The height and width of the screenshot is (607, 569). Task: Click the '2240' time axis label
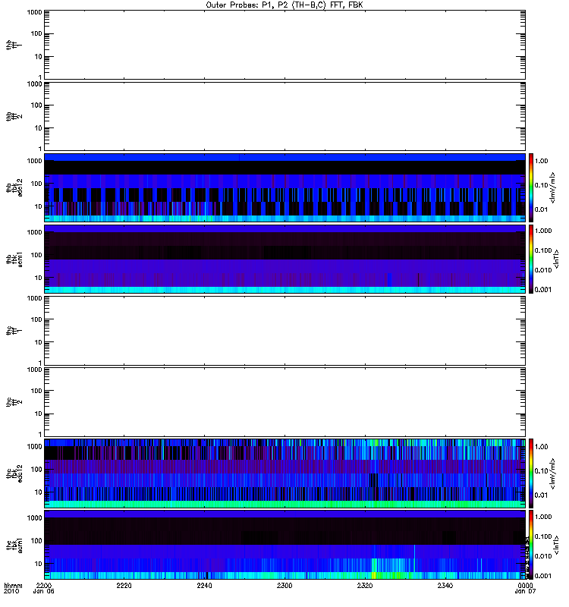[204, 585]
